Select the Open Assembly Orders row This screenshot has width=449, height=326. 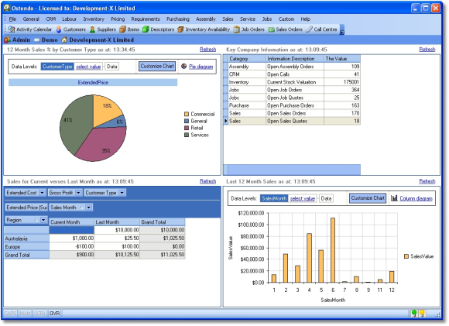[x=292, y=67]
